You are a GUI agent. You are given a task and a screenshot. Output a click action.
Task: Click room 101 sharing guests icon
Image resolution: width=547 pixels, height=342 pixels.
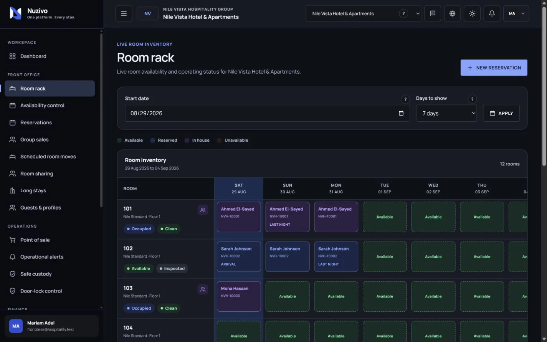[203, 210]
